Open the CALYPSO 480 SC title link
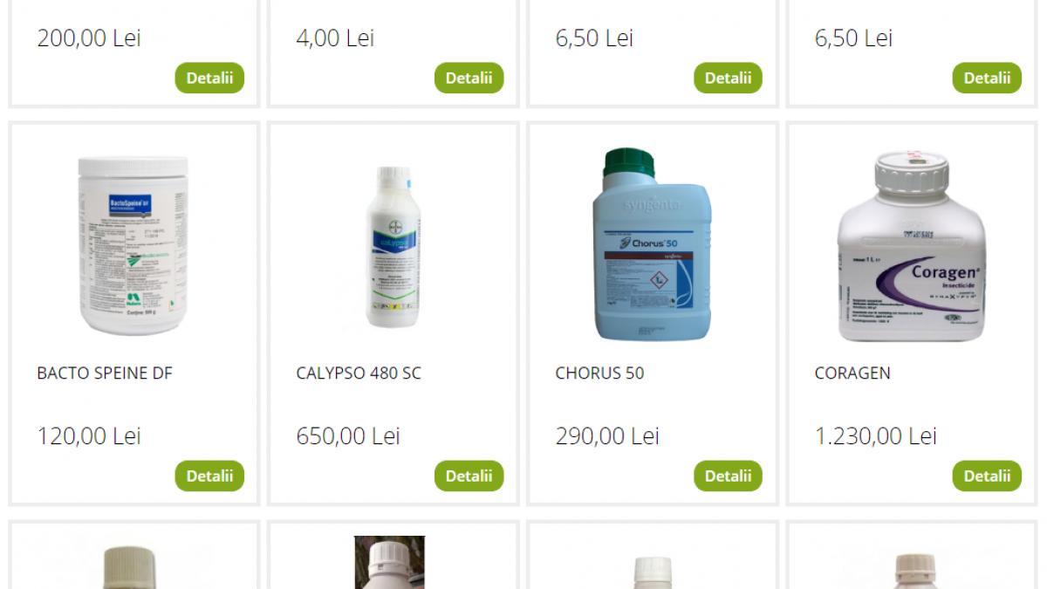The image size is (1047, 589). [x=359, y=373]
